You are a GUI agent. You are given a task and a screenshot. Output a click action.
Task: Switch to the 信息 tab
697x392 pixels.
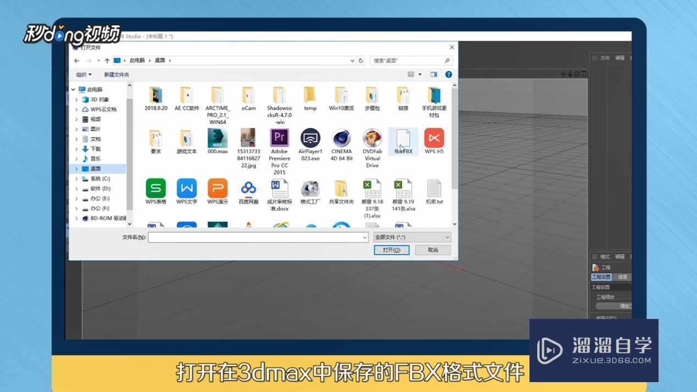click(621, 277)
